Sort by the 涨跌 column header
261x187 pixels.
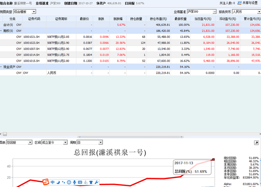click(x=101, y=19)
